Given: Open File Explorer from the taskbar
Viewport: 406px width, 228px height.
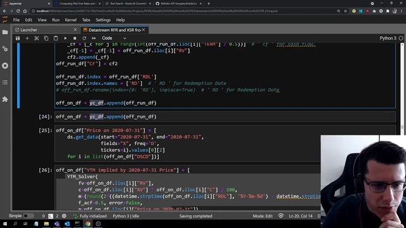Looking at the screenshot, I should point(46,224).
